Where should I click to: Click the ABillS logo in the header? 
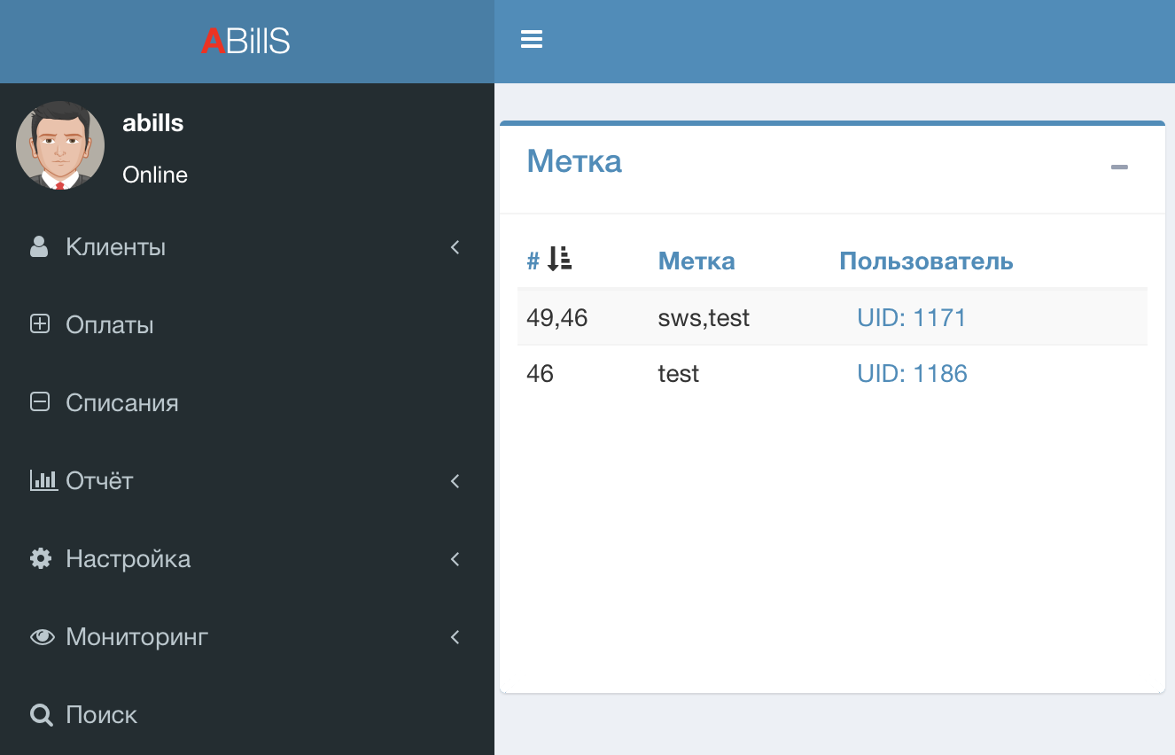245,42
